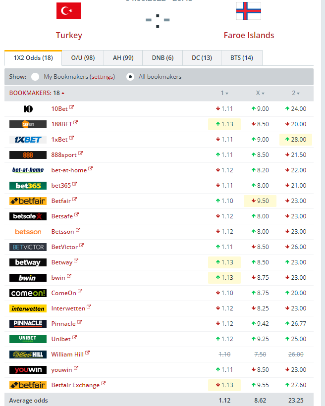Open the BTS (14) tab
The width and height of the screenshot is (325, 406).
click(x=242, y=58)
